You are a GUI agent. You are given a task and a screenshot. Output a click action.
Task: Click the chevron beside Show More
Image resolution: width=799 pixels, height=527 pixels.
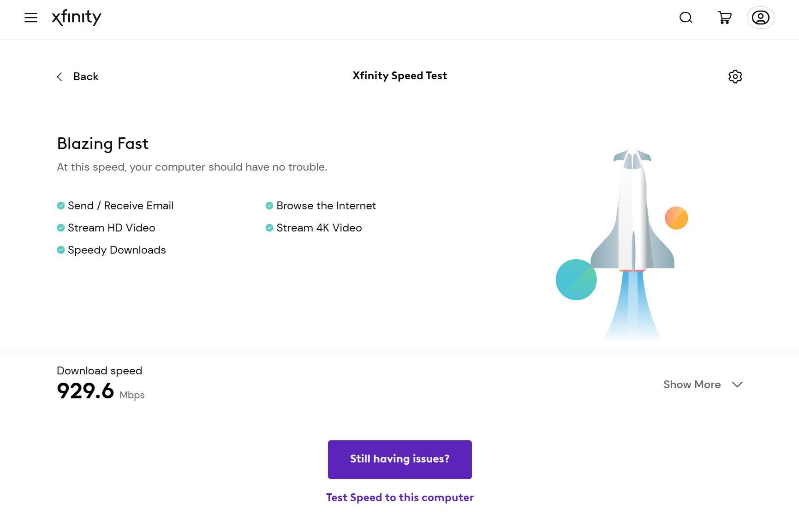point(737,385)
